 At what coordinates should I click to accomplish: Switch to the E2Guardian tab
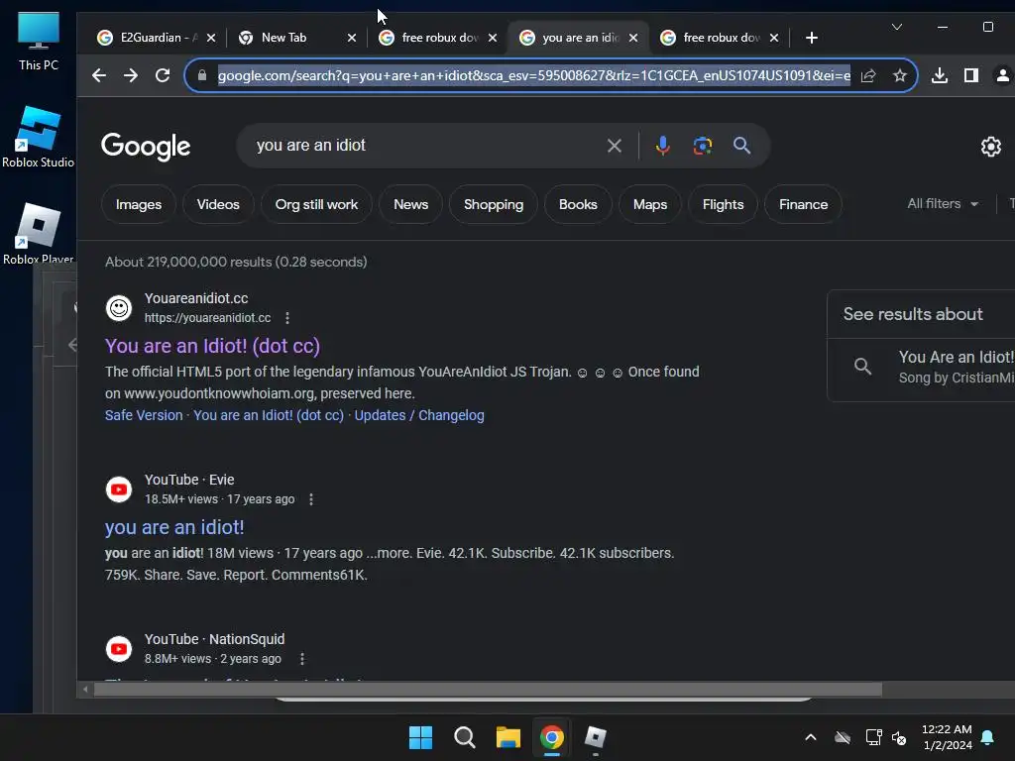point(158,38)
